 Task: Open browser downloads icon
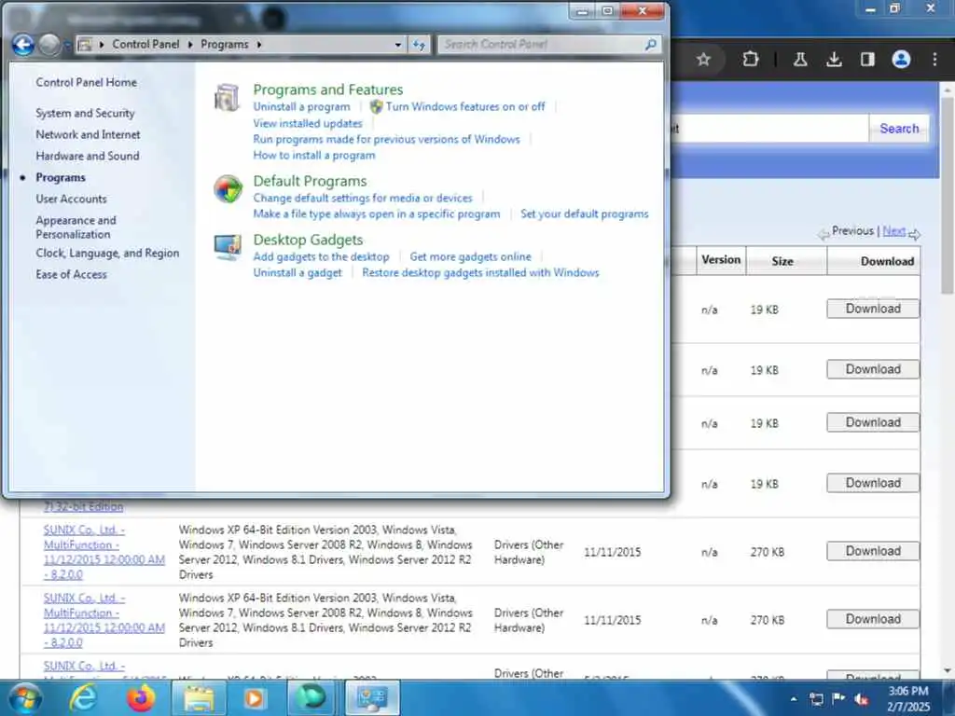(834, 59)
